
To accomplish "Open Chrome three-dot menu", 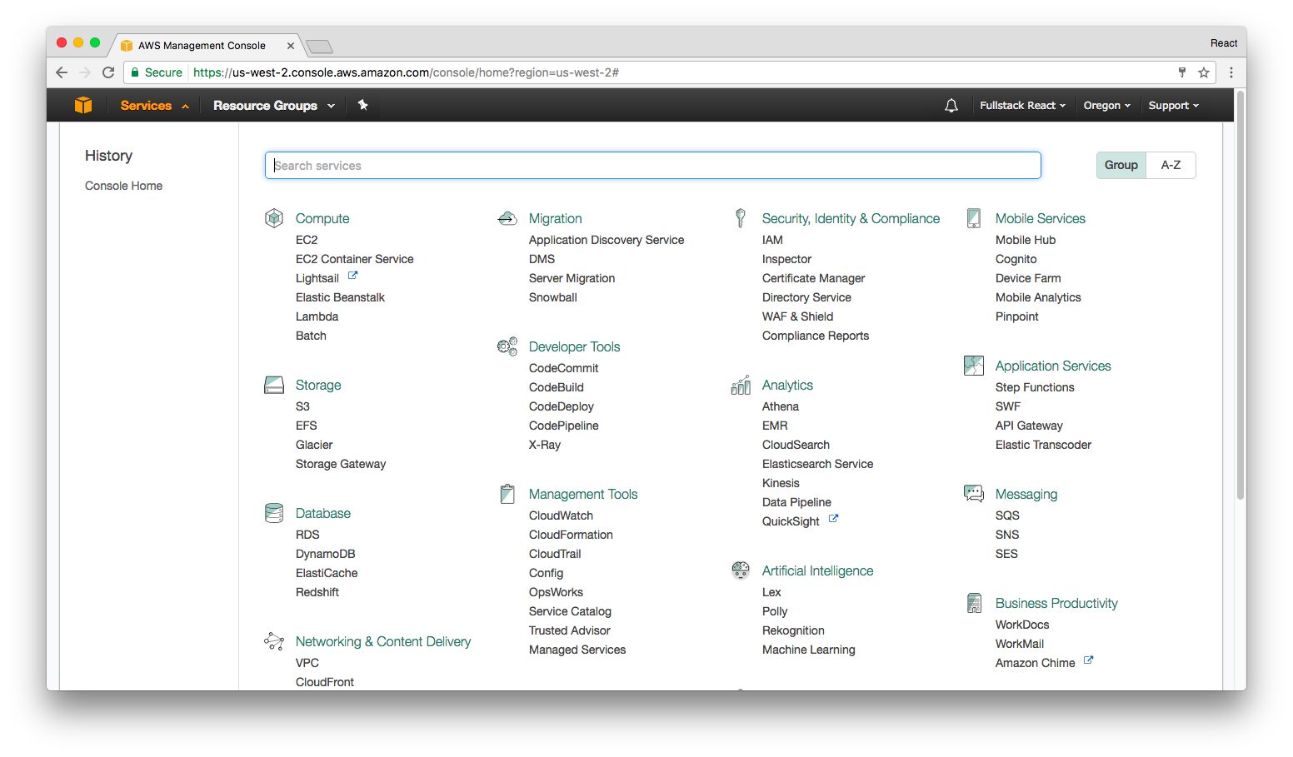I will tap(1231, 72).
